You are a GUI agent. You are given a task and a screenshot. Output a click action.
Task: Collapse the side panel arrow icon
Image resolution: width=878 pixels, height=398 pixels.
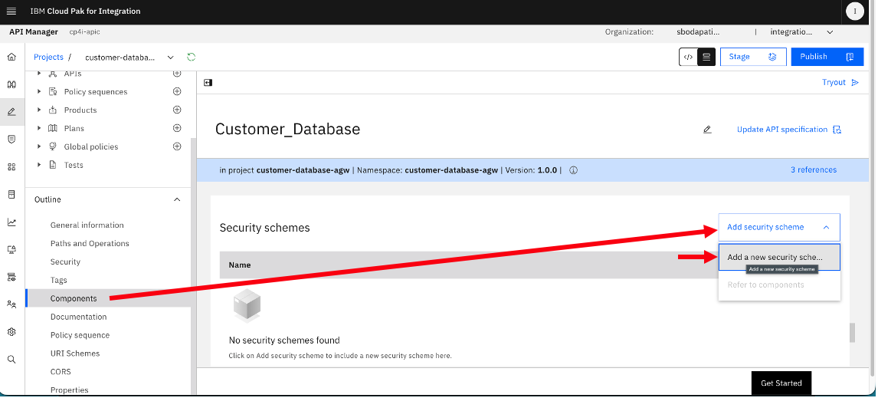point(208,82)
